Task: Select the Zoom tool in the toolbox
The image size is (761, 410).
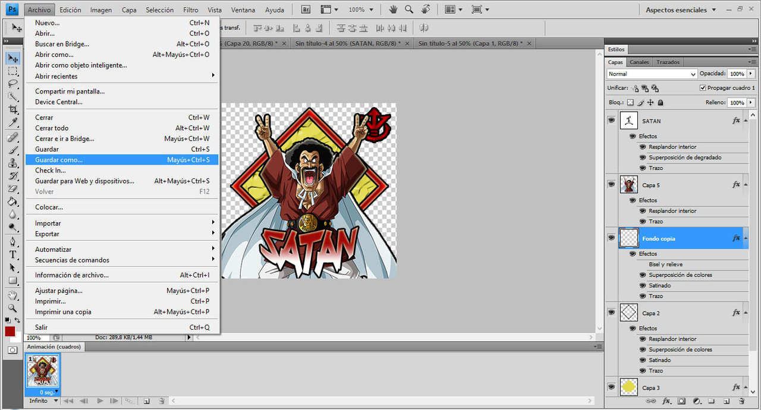Action: click(12, 308)
